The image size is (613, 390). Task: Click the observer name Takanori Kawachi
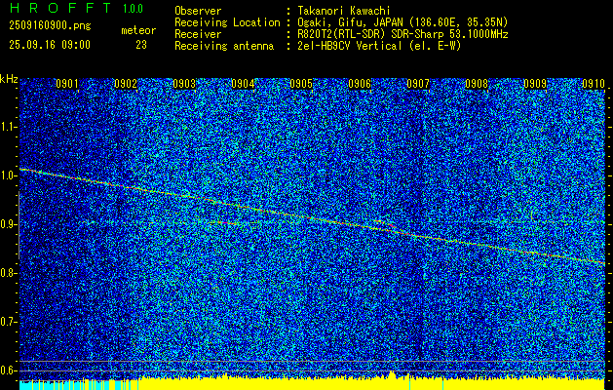point(344,11)
